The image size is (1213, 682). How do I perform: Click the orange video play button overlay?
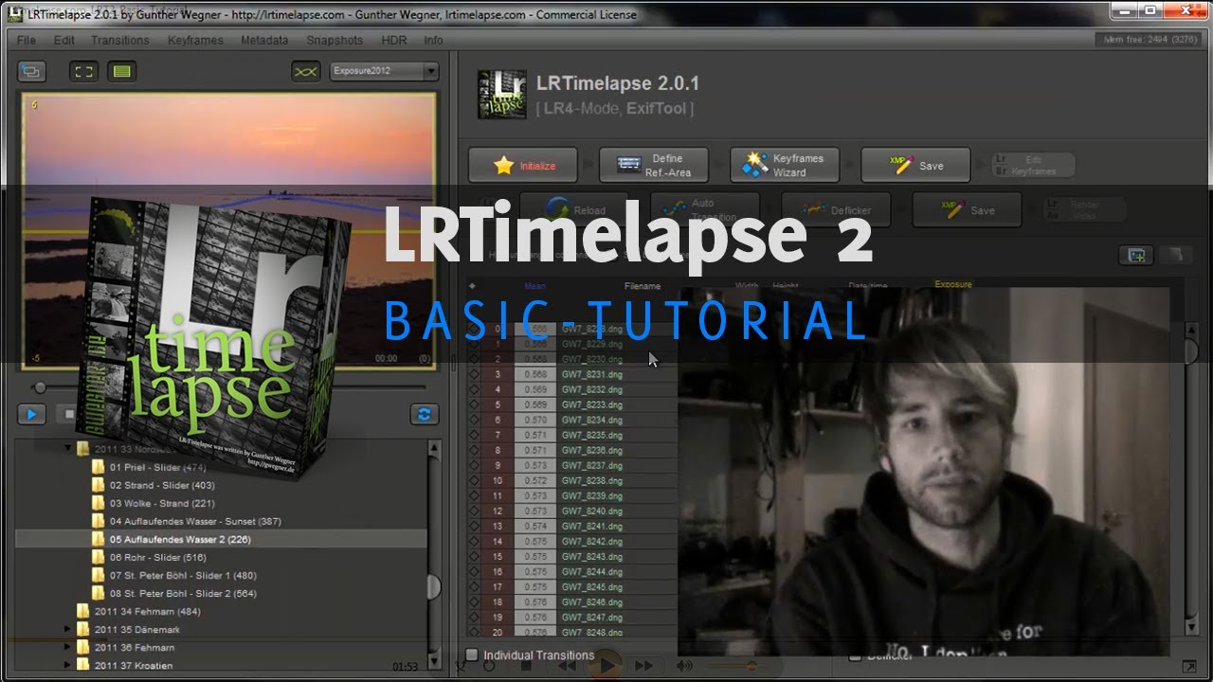606,664
